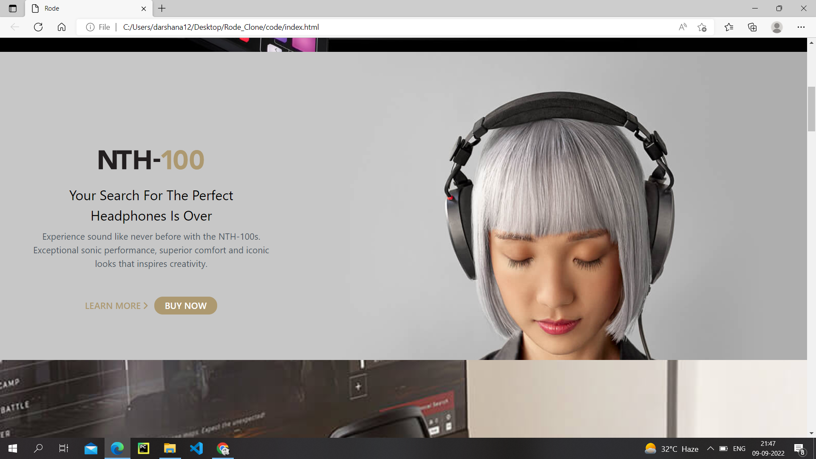This screenshot has width=816, height=459.
Task: Click the user profile avatar icon
Action: tap(776, 27)
